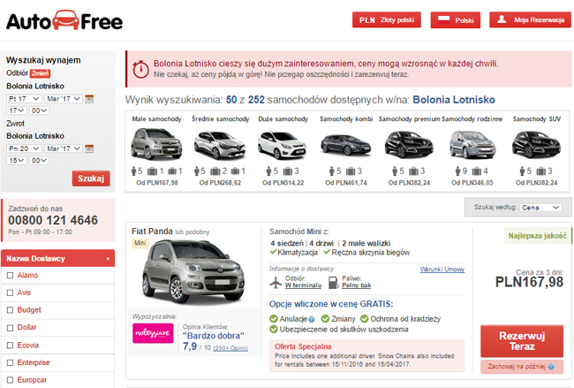Tick the Dollar supplier checkbox
Screen dimensions: 574x388
[10, 328]
